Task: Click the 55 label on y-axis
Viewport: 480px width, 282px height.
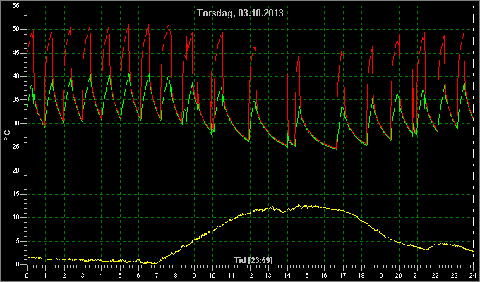Action: point(16,6)
